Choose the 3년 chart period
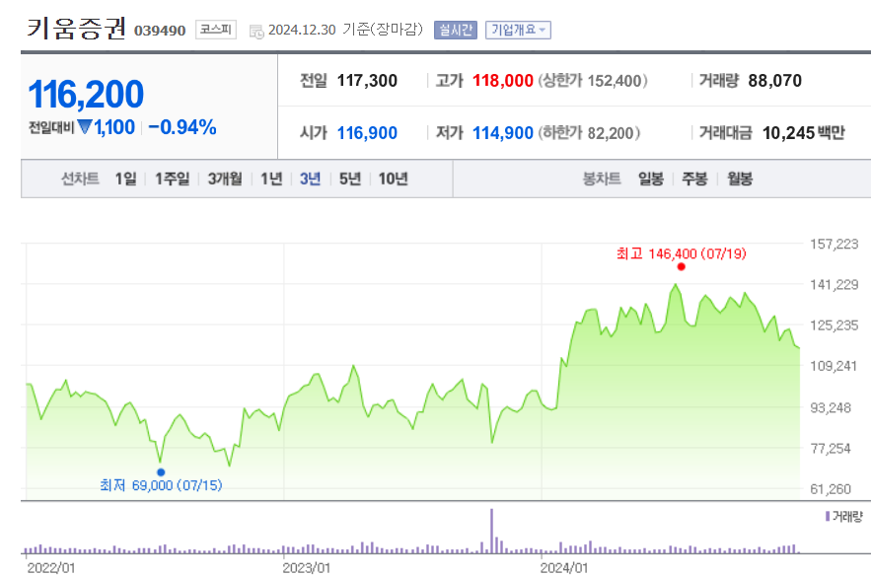Image resolution: width=871 pixels, height=576 pixels. click(310, 179)
